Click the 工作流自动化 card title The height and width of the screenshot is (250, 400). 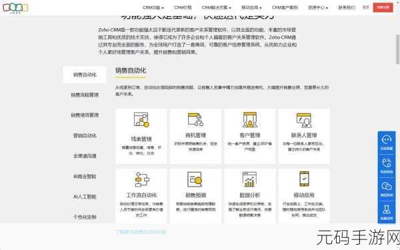click(x=141, y=195)
